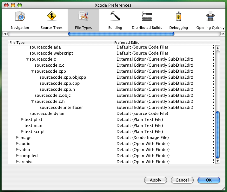The image size is (227, 192).
Task: Click the Cancel button
Action: click(x=182, y=180)
